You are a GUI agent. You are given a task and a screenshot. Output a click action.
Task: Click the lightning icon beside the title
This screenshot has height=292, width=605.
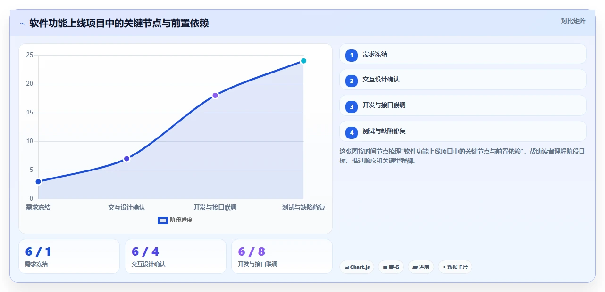click(22, 23)
